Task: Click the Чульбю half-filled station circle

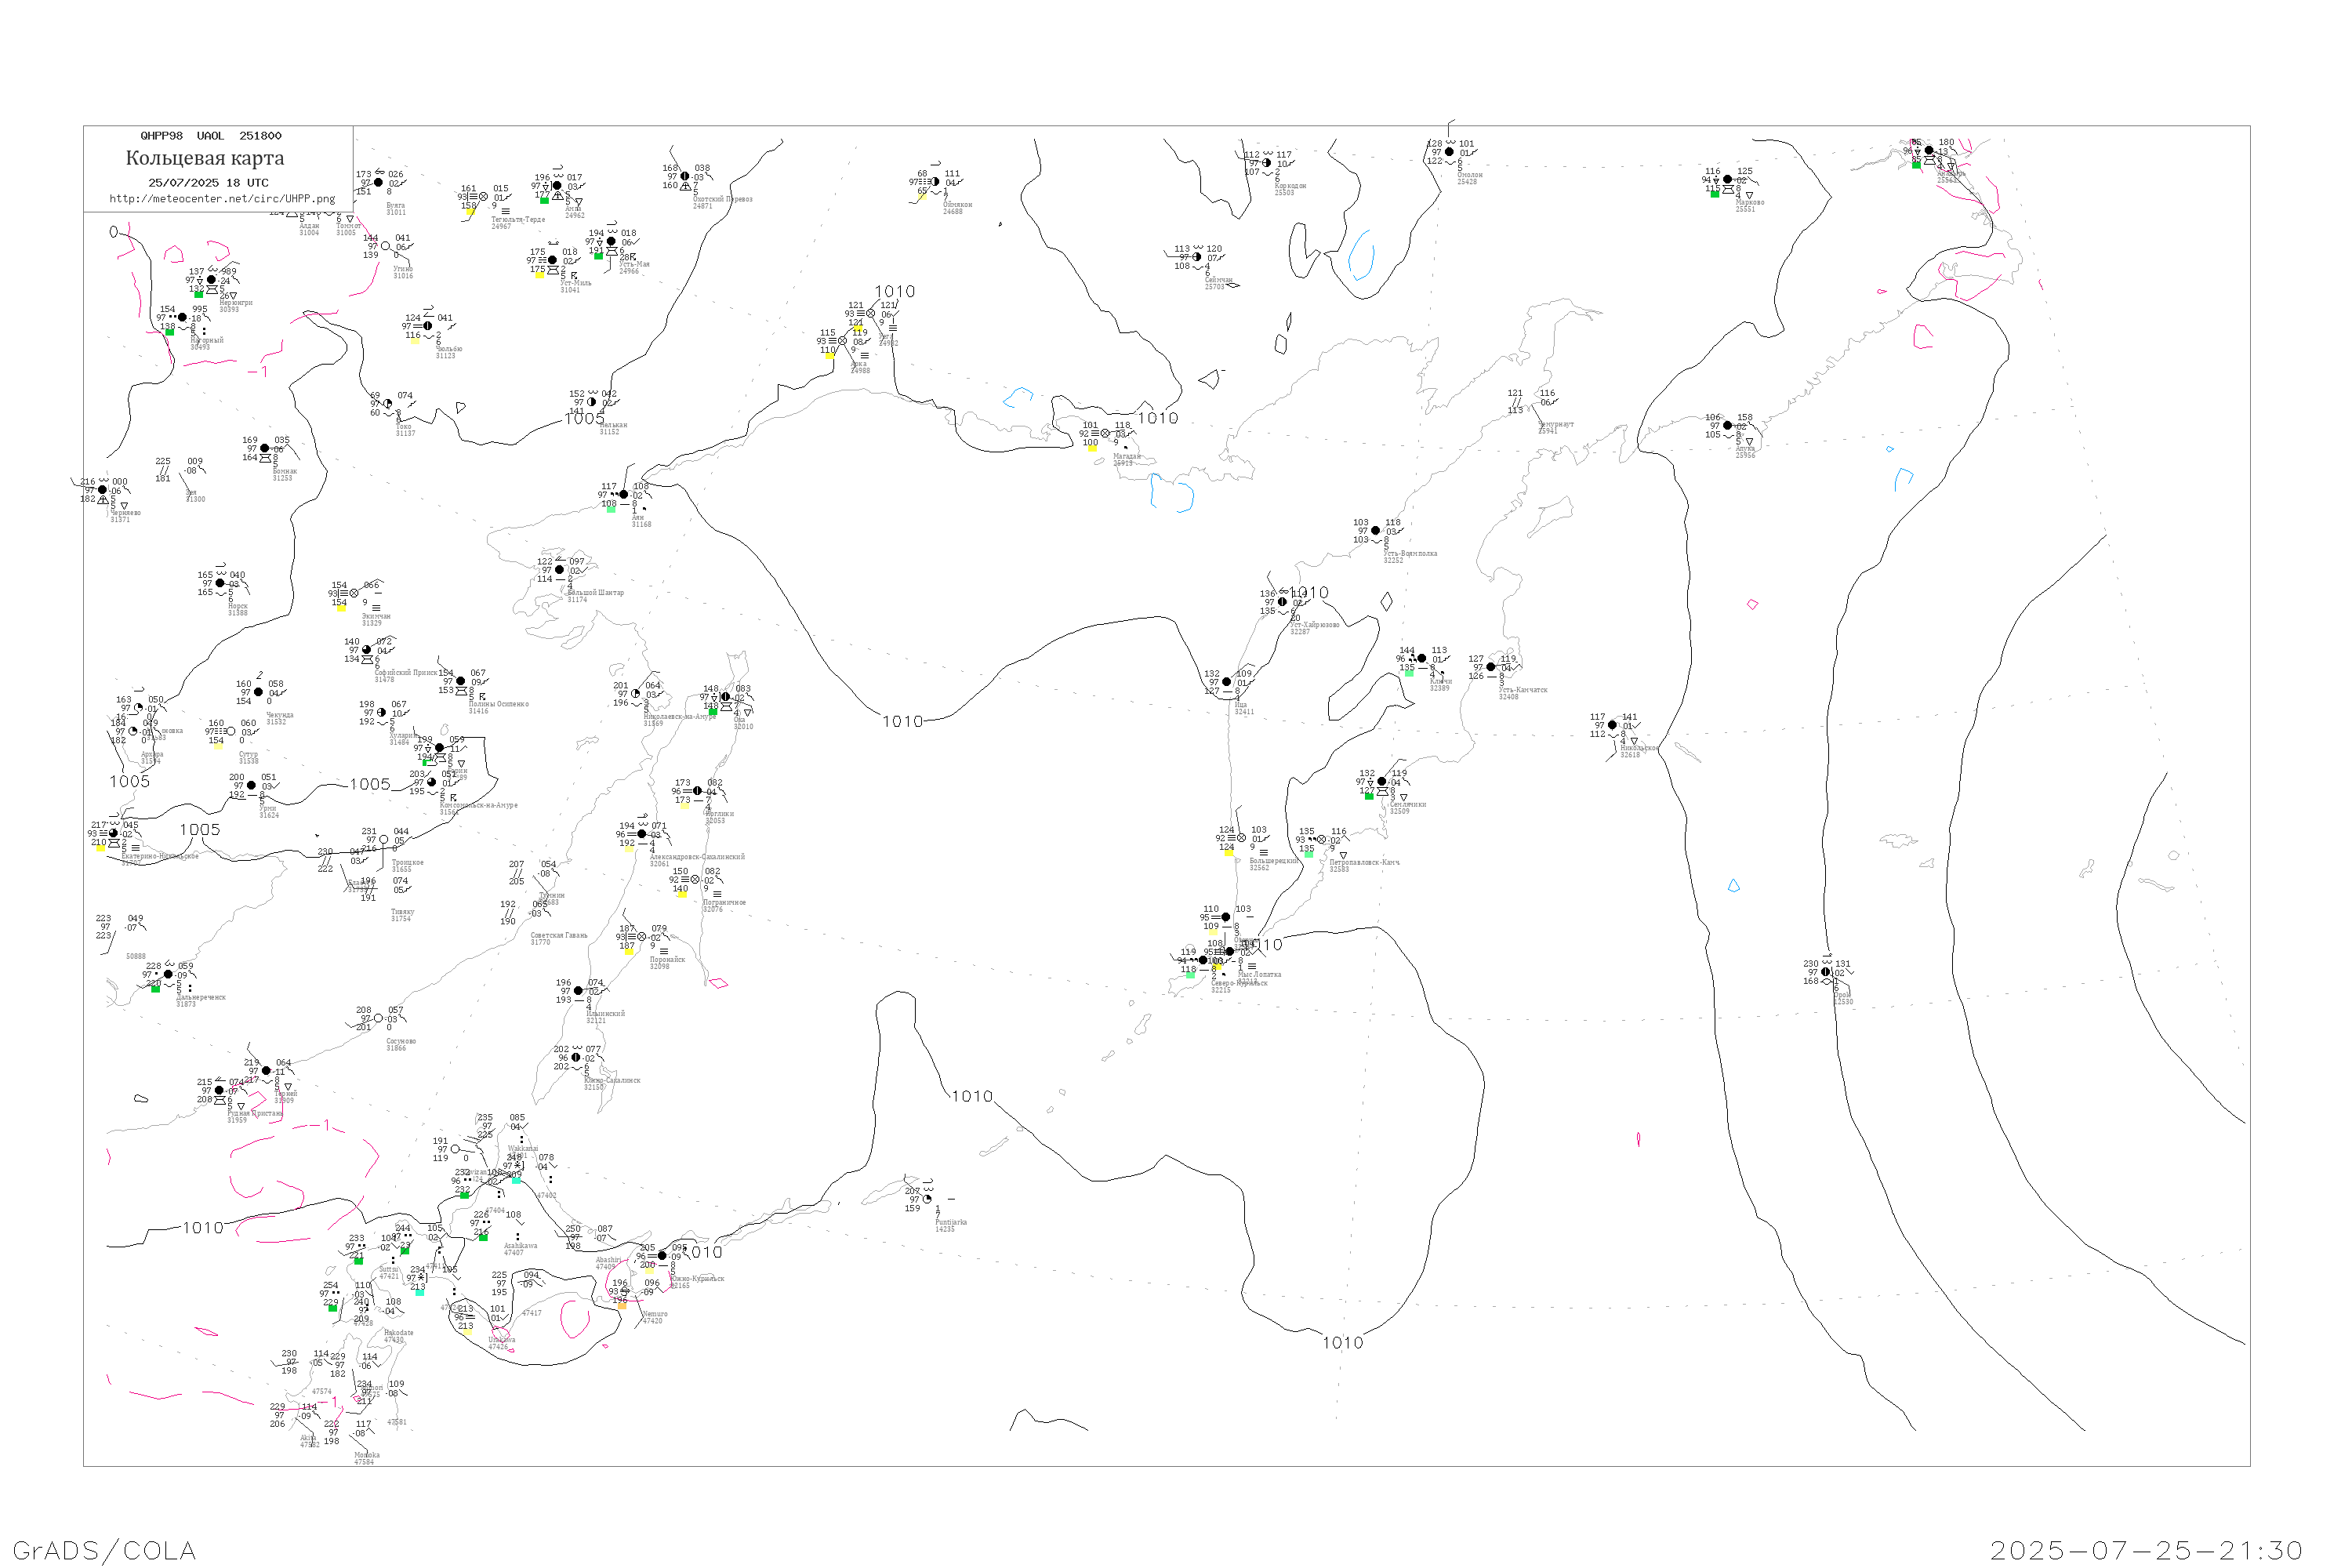Action: click(x=428, y=326)
